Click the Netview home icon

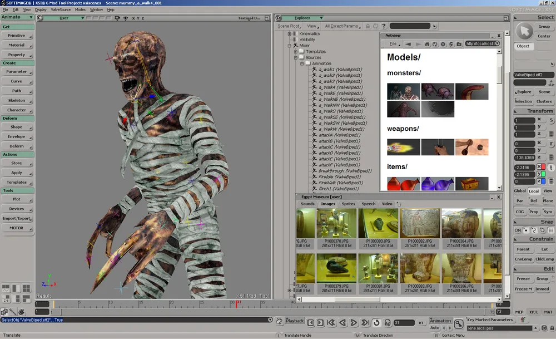pos(427,44)
